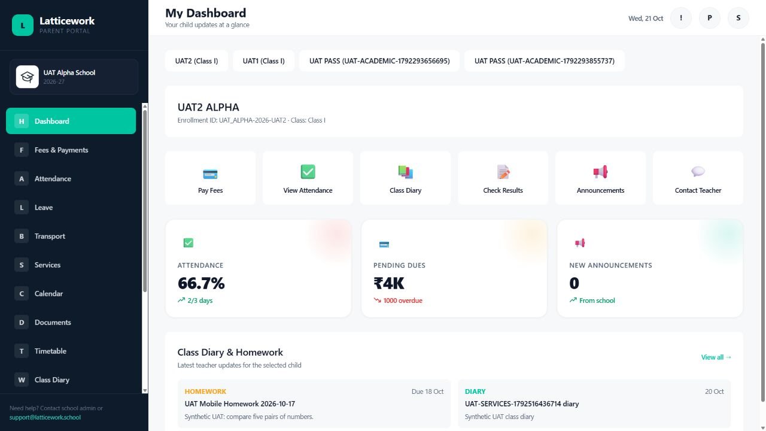The width and height of the screenshot is (766, 431).
Task: Open the Pending Dues ₹4K card
Action: [454, 268]
